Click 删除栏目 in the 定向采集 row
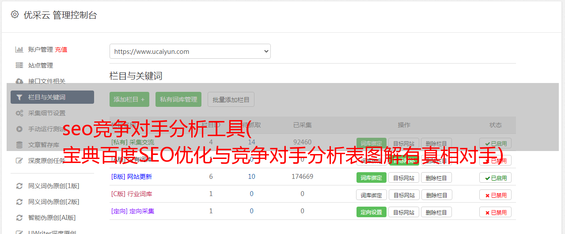Screen dimensions: 565x234 point(436,212)
